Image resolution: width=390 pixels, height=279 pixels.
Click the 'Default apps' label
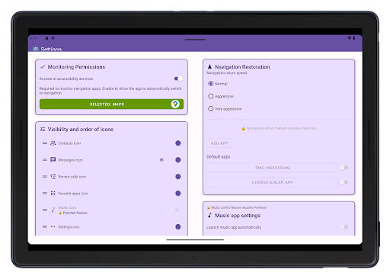point(219,156)
